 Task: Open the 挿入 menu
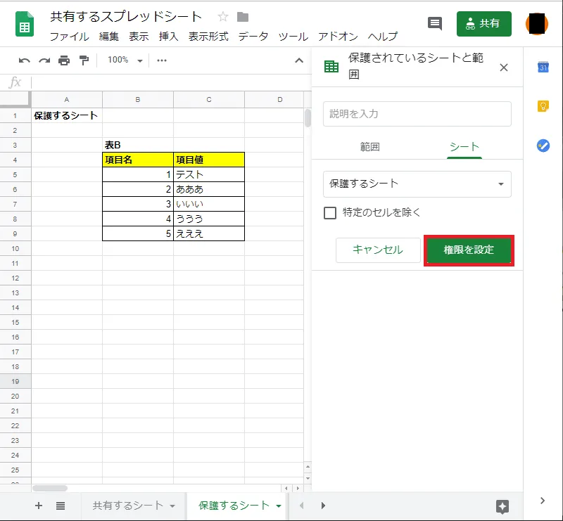pos(168,37)
